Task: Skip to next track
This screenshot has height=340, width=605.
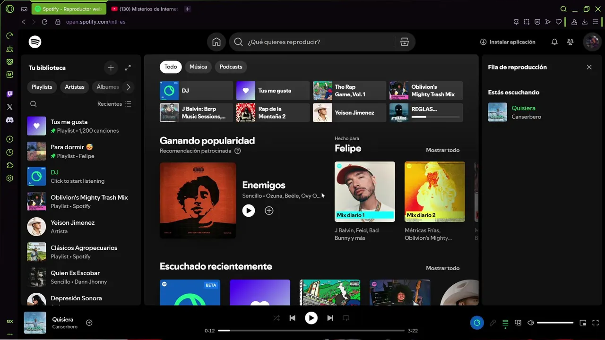Action: pos(330,318)
